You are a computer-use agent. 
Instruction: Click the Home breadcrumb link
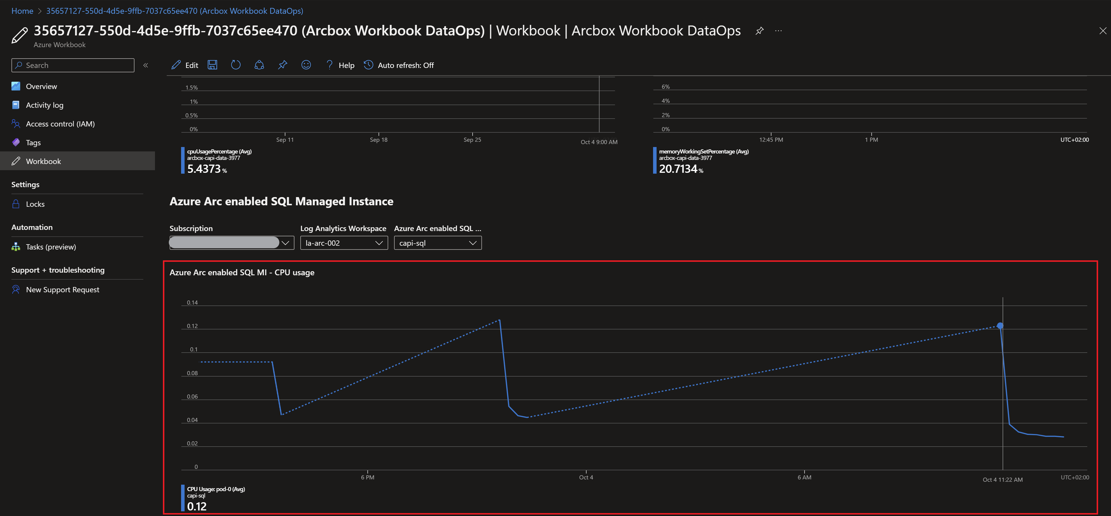pos(22,11)
